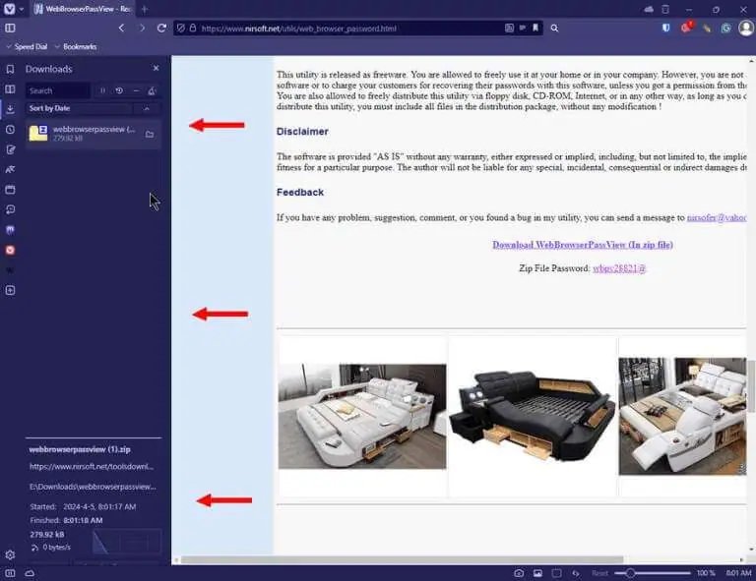Open the translate page icon in address bar

pos(509,29)
